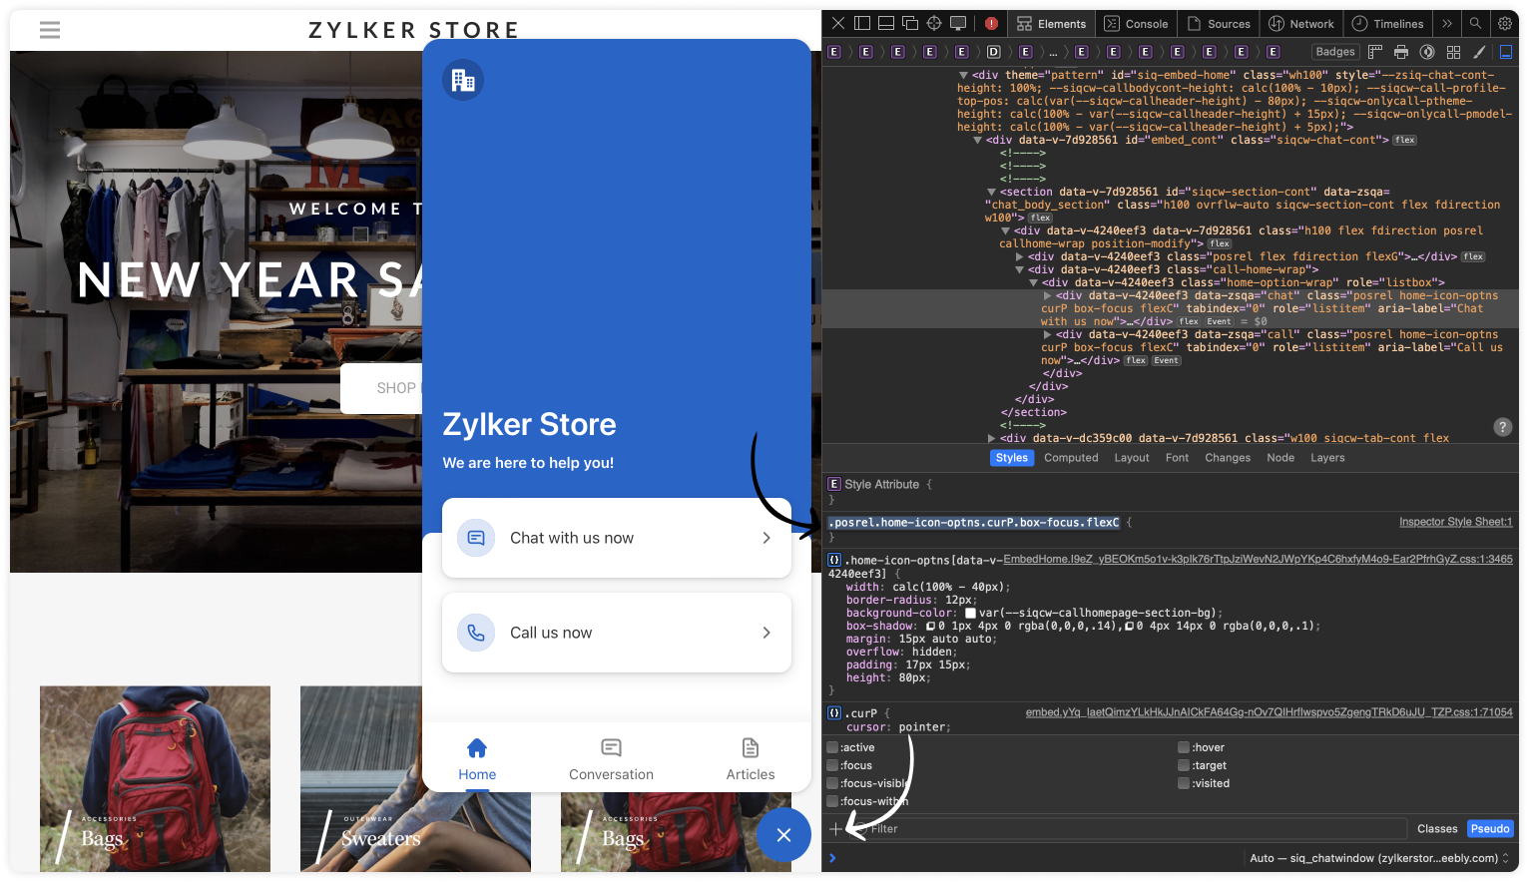Enable the :active pseudo-class checkbox
Viewport: 1529px width, 882px height.
(x=832, y=748)
